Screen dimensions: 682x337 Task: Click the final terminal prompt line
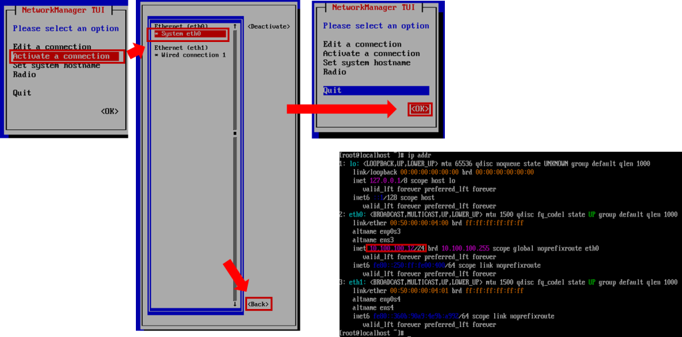click(374, 332)
